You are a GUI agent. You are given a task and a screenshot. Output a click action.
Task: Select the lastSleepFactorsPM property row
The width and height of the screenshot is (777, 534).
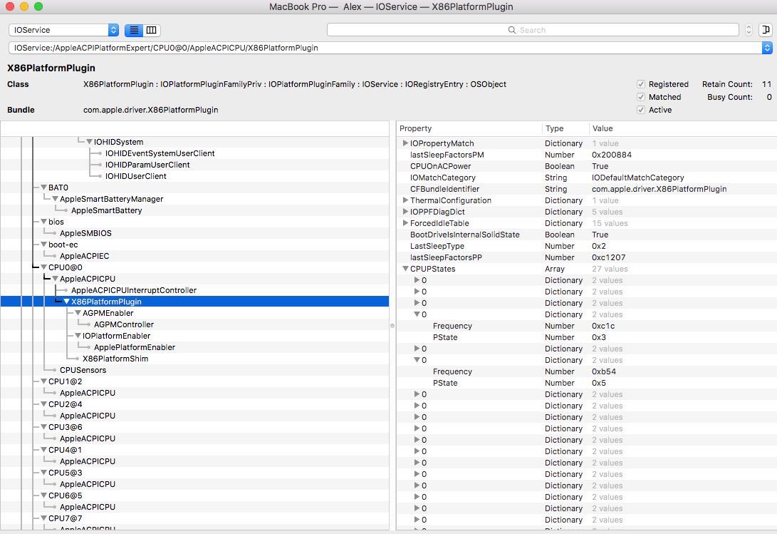pyautogui.click(x=587, y=155)
